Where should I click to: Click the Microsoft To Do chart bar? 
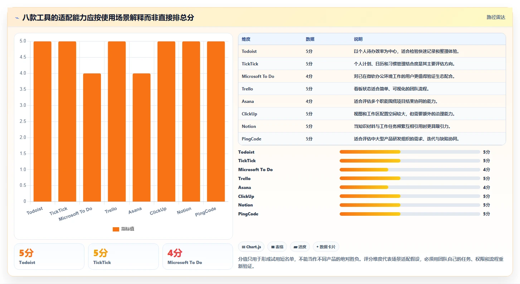tap(92, 138)
